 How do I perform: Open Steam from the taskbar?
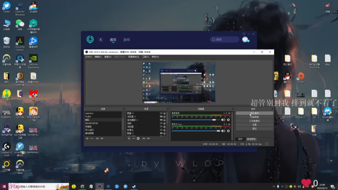point(134,186)
